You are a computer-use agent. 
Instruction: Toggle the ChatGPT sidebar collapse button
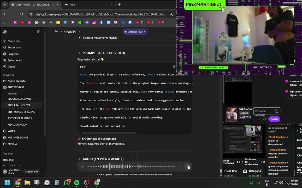pos(39,32)
